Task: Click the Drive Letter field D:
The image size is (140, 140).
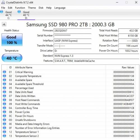Action: (73, 51)
